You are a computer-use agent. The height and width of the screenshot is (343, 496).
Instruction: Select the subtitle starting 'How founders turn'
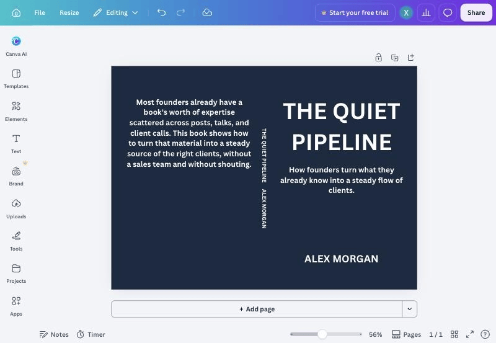[x=342, y=180]
